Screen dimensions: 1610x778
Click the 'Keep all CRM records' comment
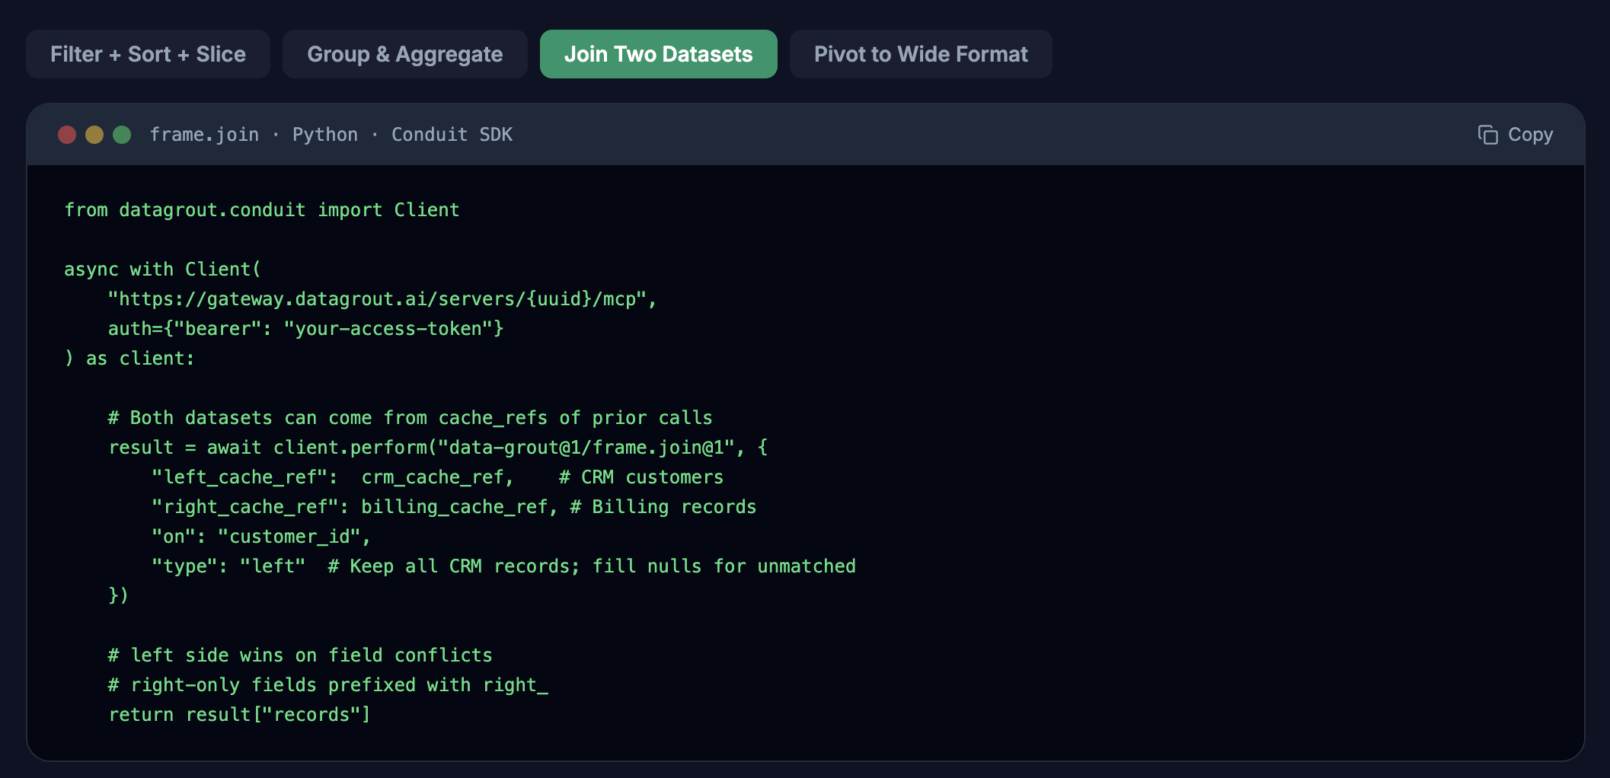(x=592, y=566)
